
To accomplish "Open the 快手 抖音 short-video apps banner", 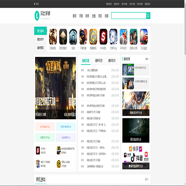I will [136, 157].
